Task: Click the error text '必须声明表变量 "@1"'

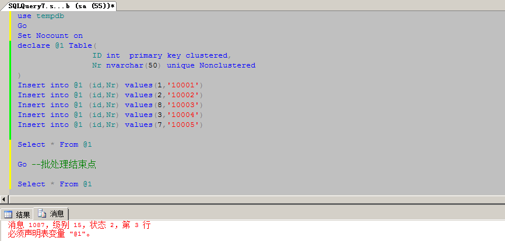Action: [x=50, y=234]
